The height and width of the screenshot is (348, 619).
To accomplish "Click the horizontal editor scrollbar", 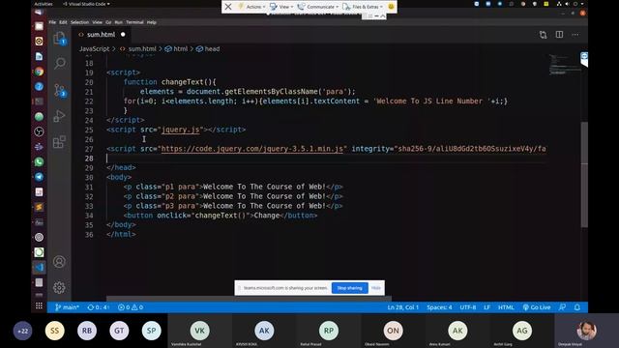I will 249,299.
